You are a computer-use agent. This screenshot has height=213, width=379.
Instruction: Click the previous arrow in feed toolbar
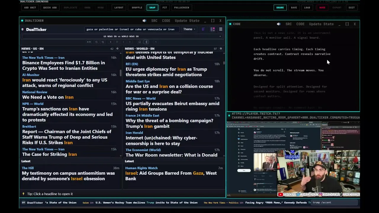pos(123,42)
